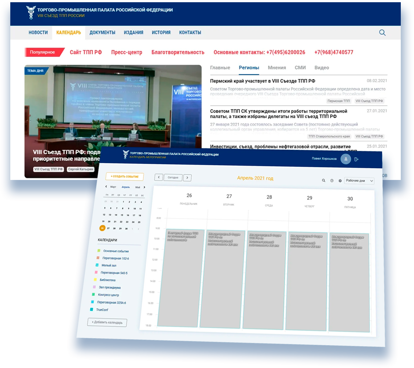Switch to the Мнения news tab
Image resolution: width=414 pixels, height=368 pixels.
tap(277, 68)
